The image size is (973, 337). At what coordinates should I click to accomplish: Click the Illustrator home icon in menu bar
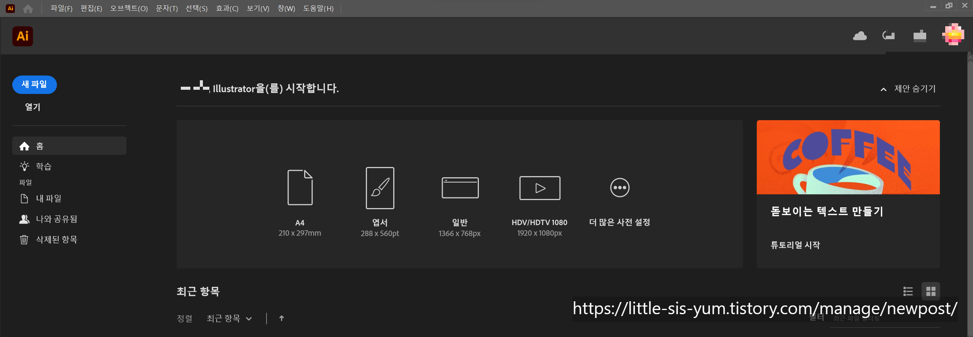tap(28, 8)
